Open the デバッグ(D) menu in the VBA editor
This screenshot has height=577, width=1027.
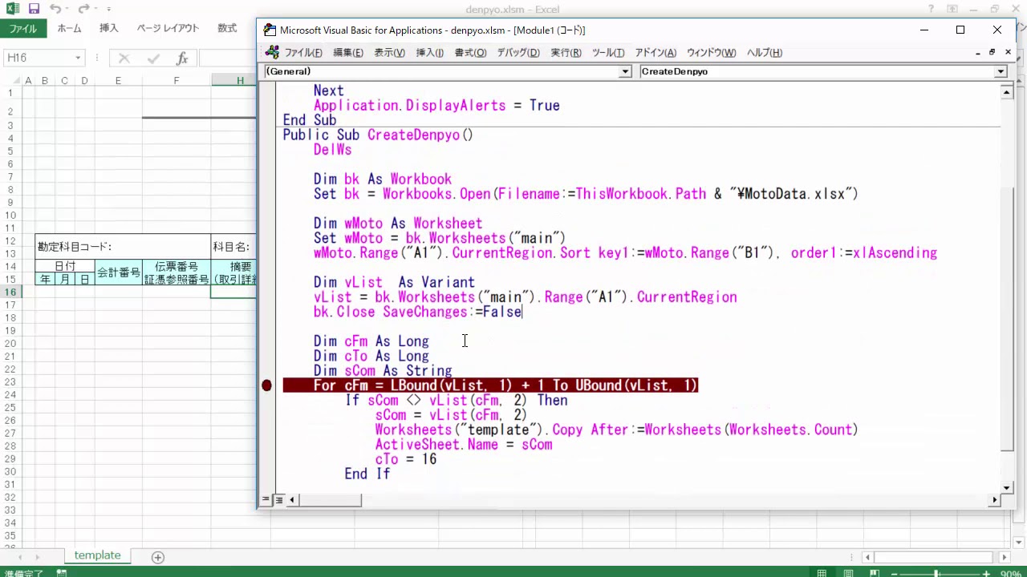pyautogui.click(x=518, y=53)
